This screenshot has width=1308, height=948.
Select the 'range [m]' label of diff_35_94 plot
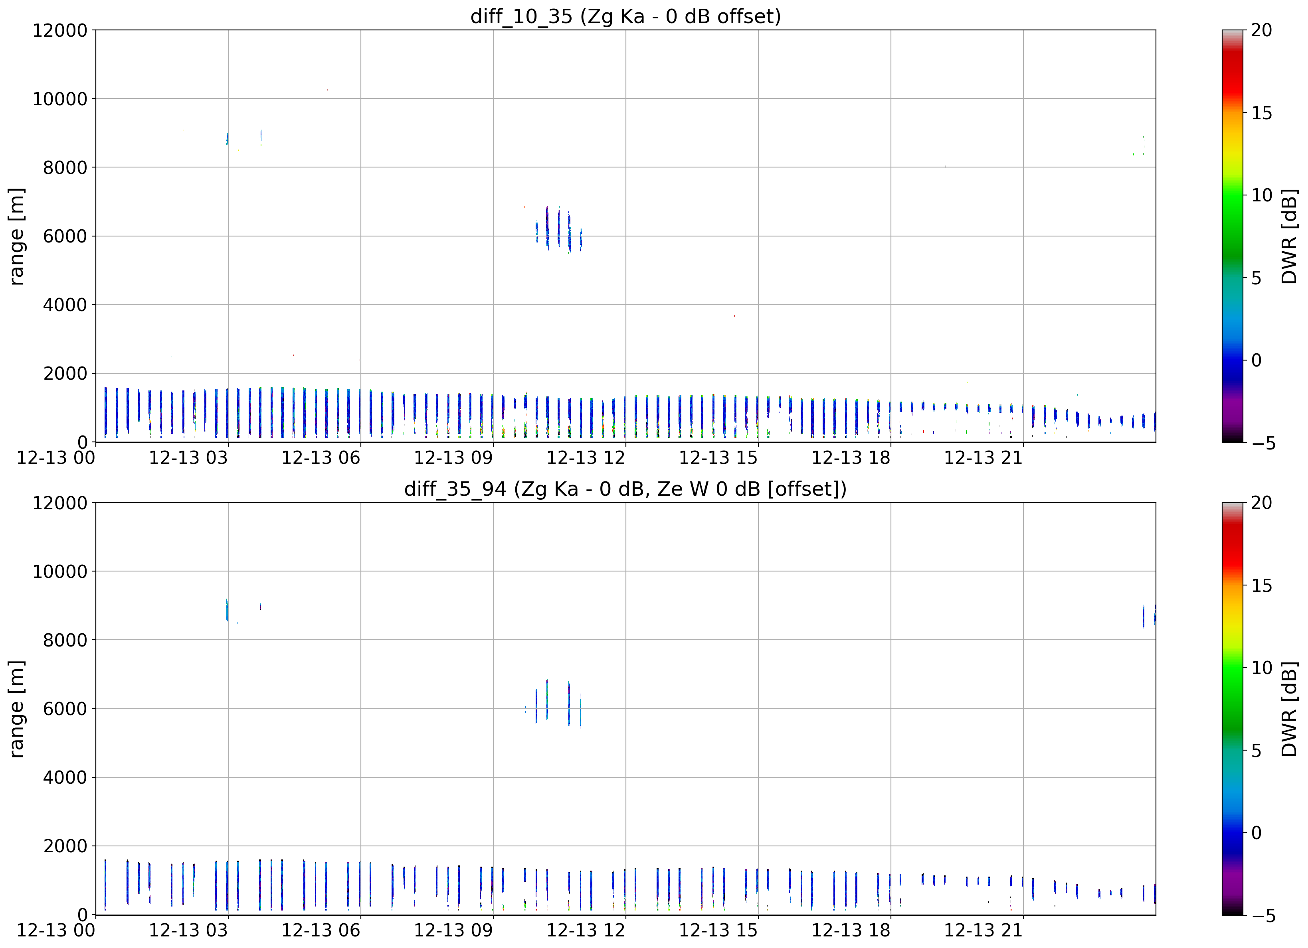16,709
